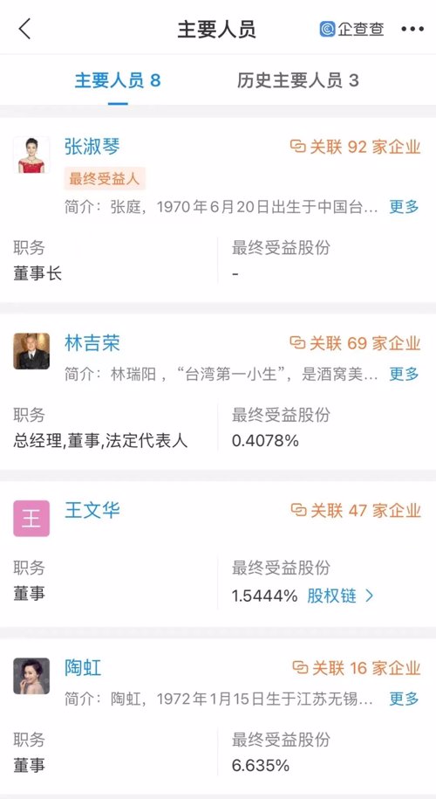Expand 张淑琴's bio with 更多
Image resolution: width=436 pixels, height=799 pixels.
coord(405,207)
